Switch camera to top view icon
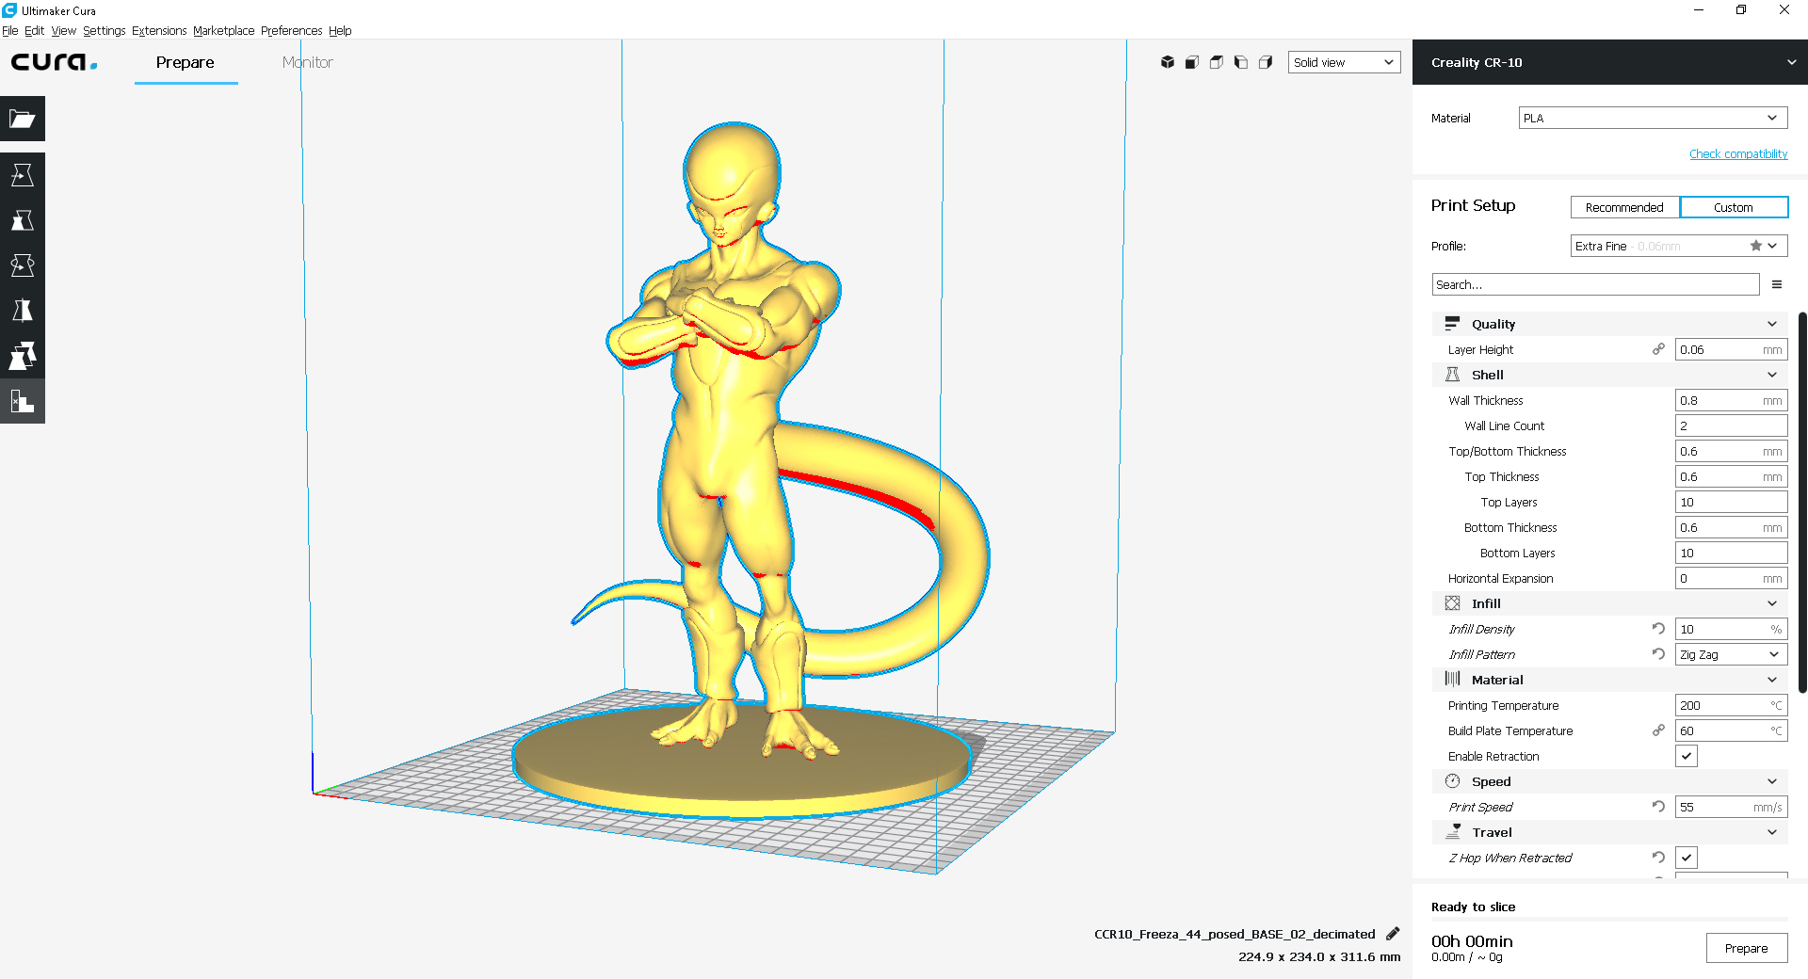Screen dimensions: 1808x979 pyautogui.click(x=1217, y=62)
